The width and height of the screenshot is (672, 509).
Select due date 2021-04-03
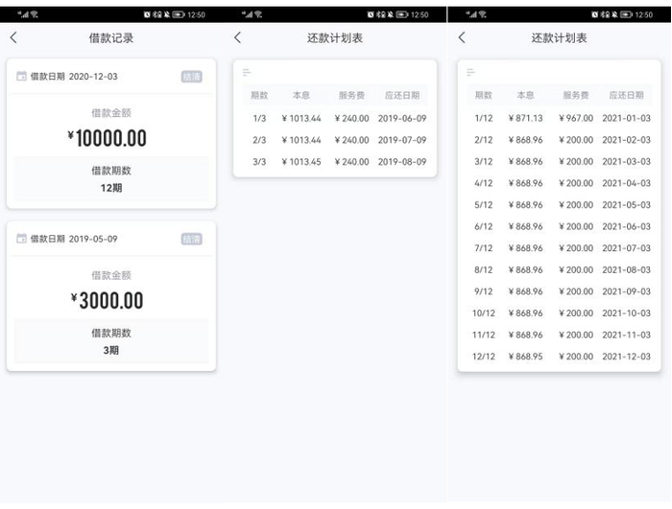click(626, 183)
